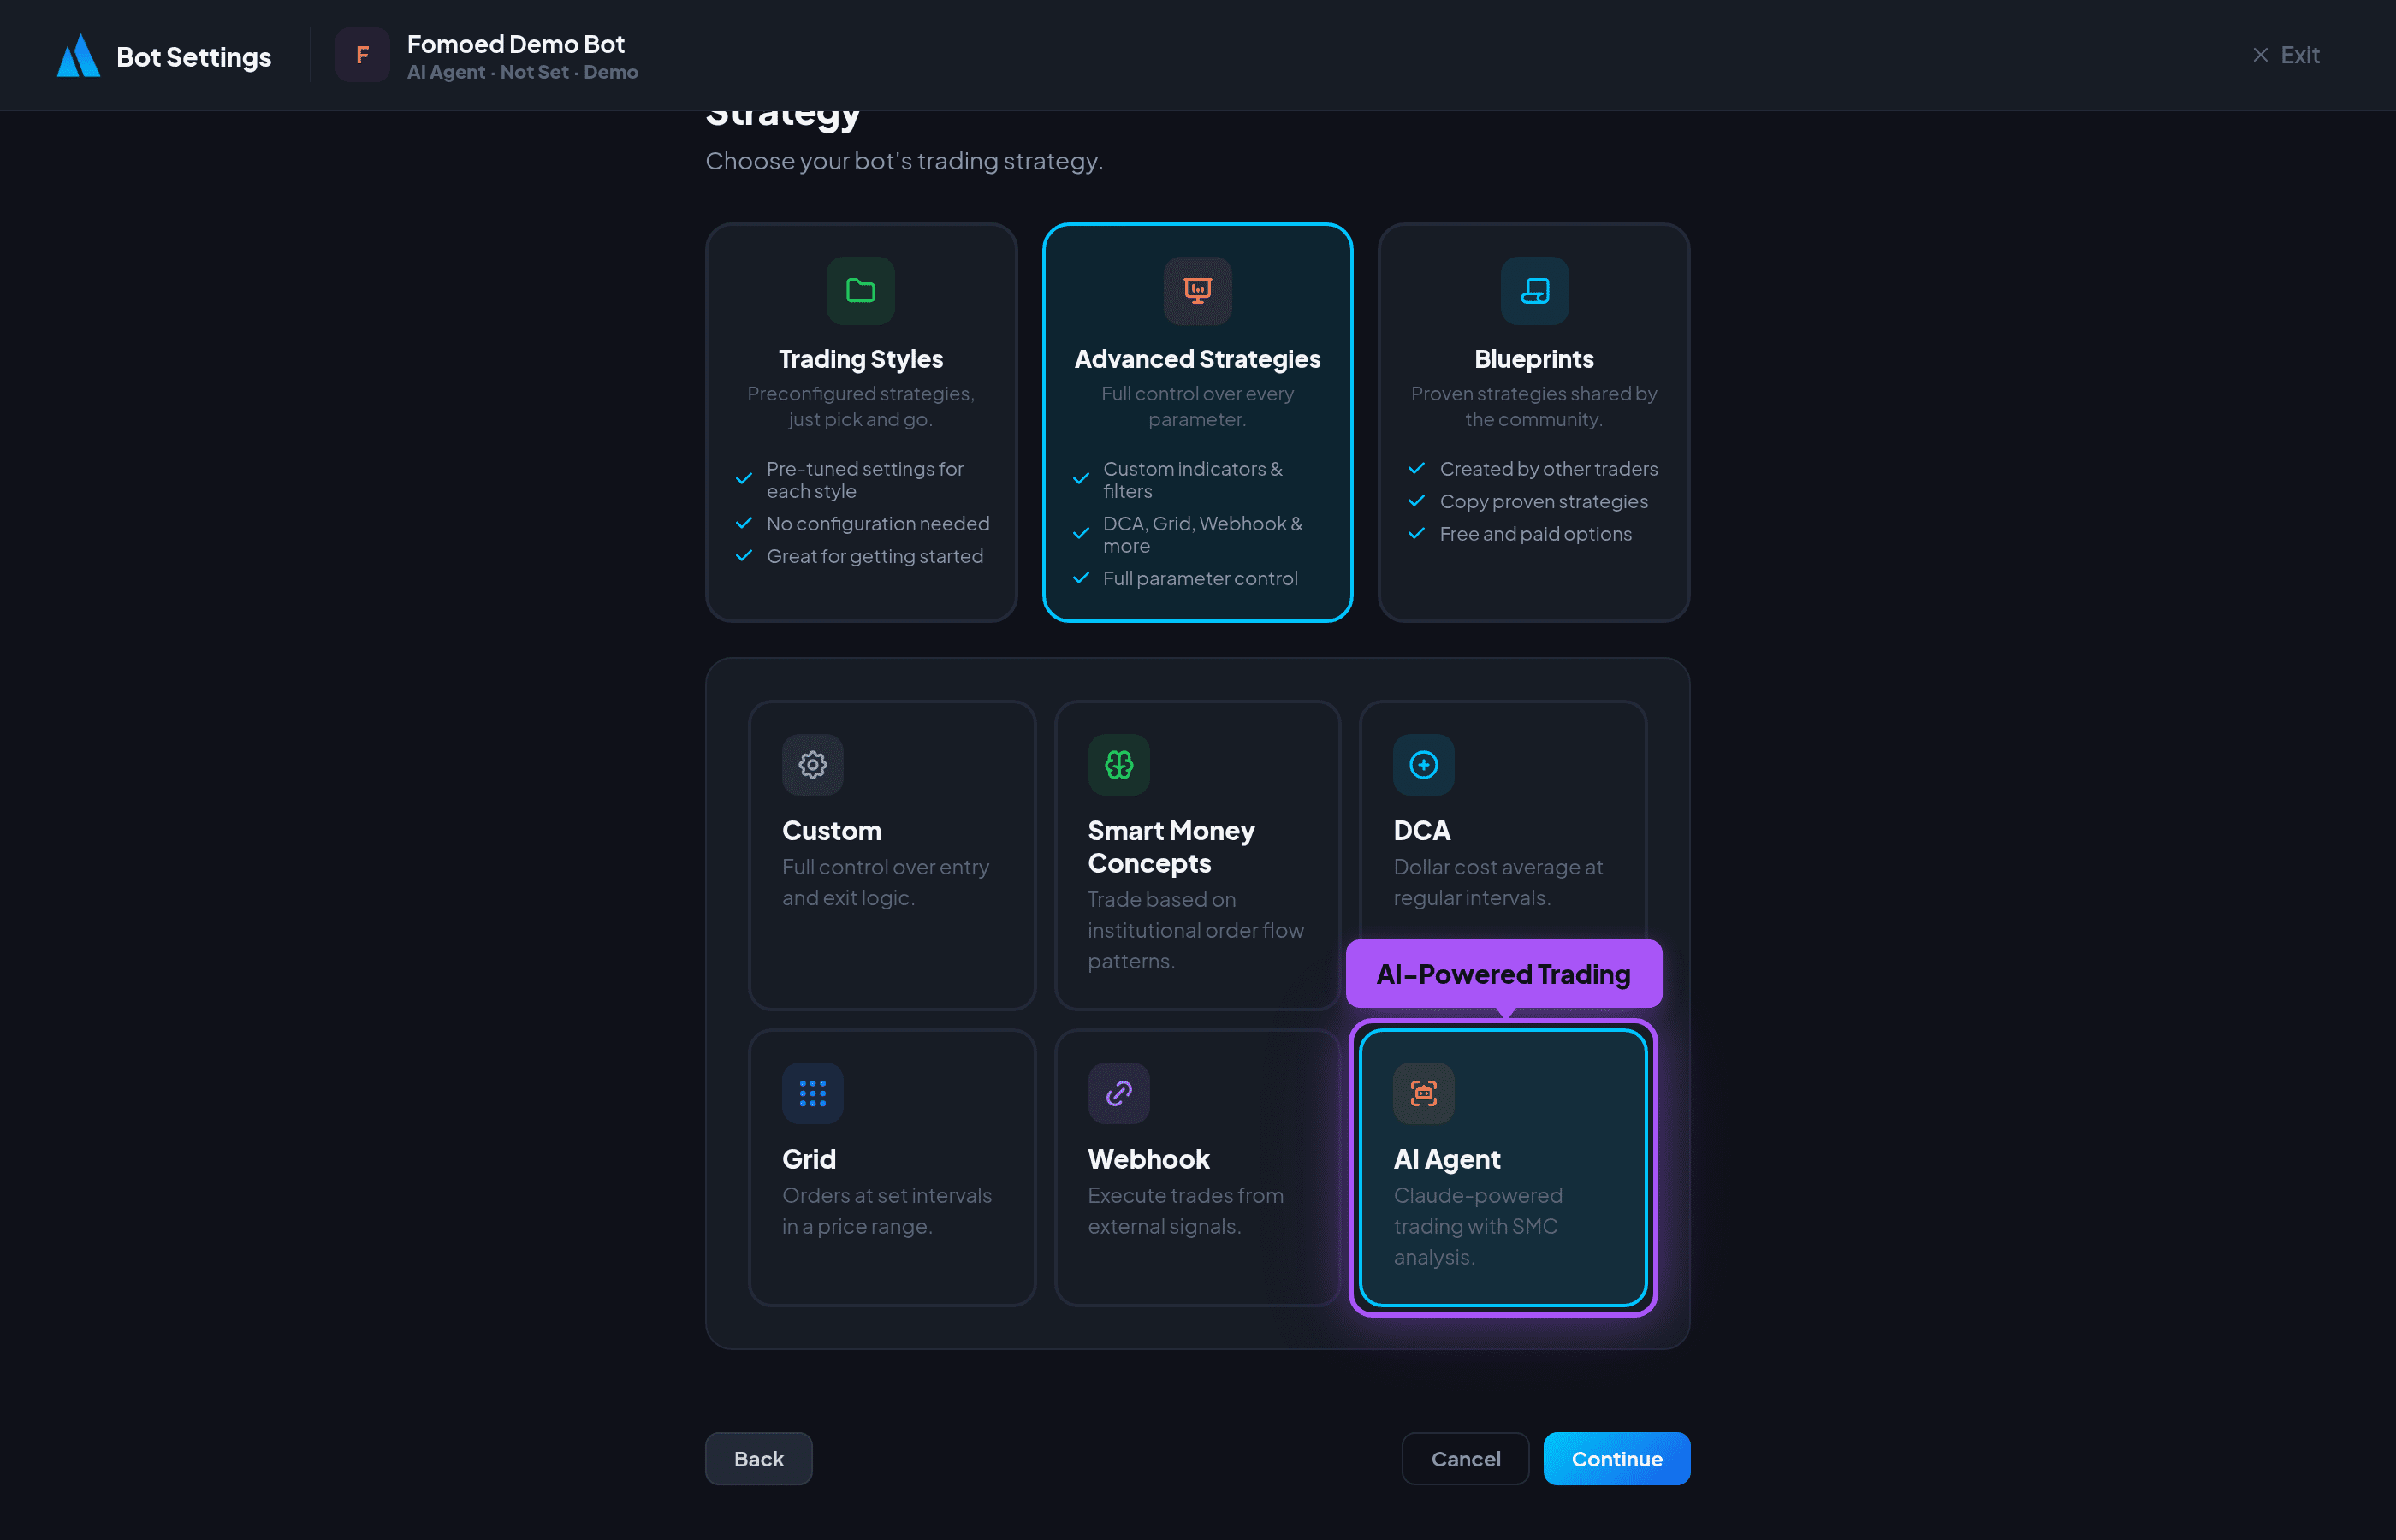Click the Exit link

coord(2286,55)
